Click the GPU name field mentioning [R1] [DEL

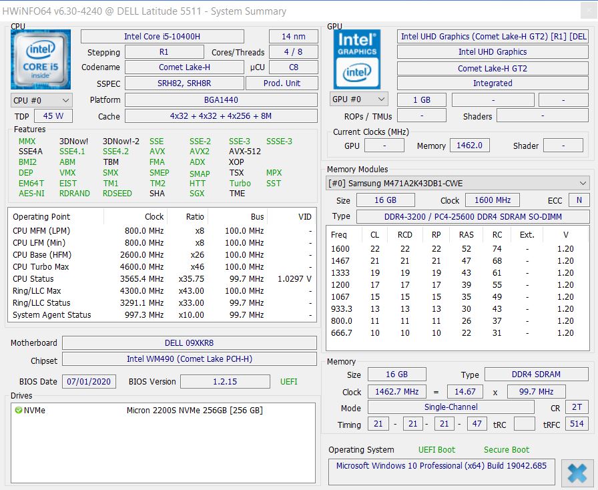[493, 37]
